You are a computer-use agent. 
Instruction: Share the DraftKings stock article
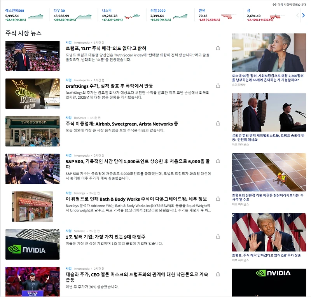click(x=218, y=86)
